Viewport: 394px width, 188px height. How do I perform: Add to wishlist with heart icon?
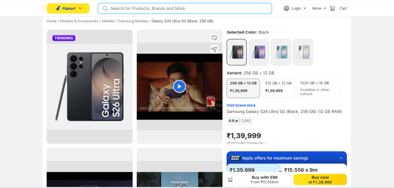[214, 38]
